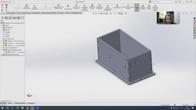Open Large Assembly Settings icon
The image size is (196, 110).
coord(155,6)
